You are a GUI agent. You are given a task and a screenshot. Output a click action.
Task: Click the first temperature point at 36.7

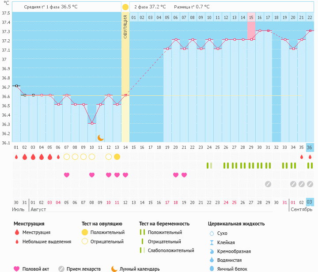(16, 86)
